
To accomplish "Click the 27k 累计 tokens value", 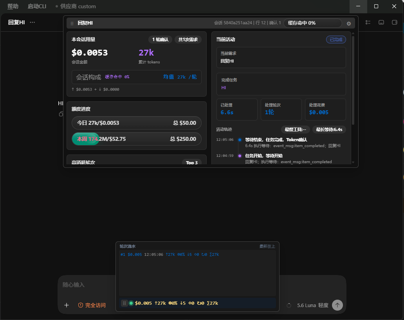I will coord(146,52).
